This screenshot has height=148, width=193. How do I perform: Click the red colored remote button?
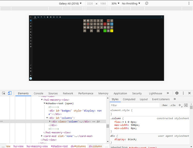click(x=105, y=24)
